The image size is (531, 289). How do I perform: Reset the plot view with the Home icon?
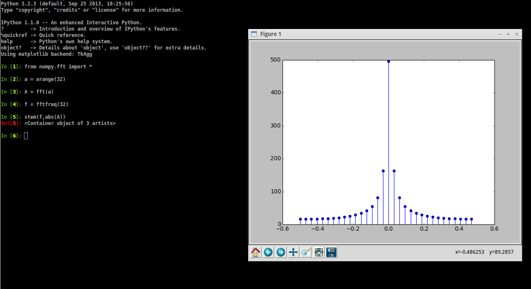click(256, 252)
